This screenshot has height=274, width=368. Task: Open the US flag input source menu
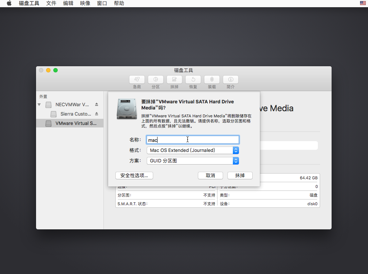363,3
